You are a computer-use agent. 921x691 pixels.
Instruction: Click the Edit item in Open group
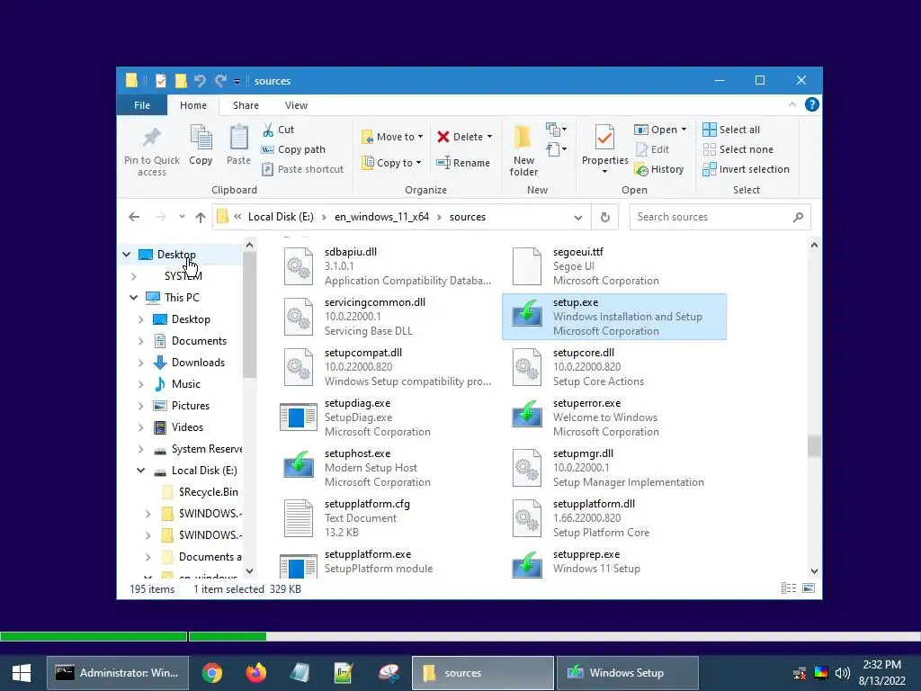pos(653,149)
